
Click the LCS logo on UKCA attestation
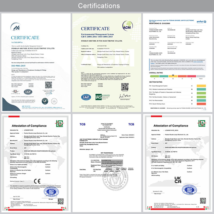point(202,123)
